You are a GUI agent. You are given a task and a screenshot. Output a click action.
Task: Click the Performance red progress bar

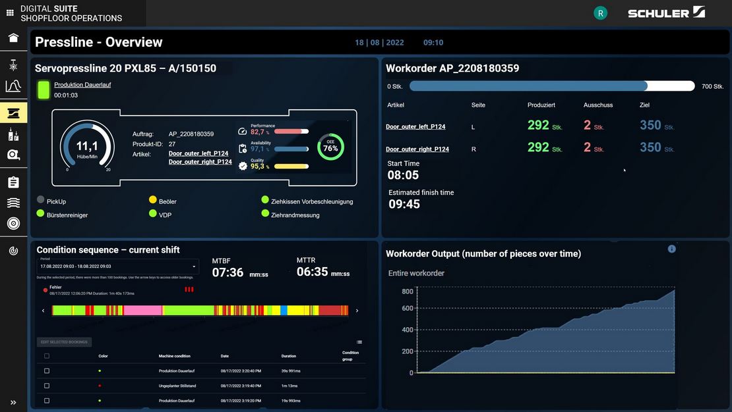291,132
